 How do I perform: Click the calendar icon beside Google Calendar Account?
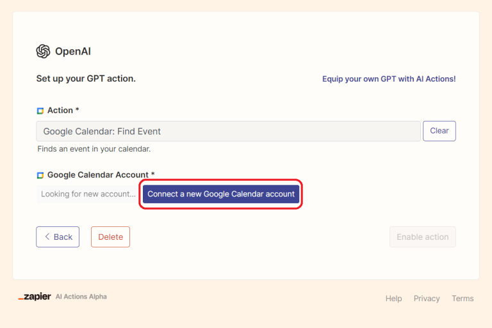[x=40, y=175]
